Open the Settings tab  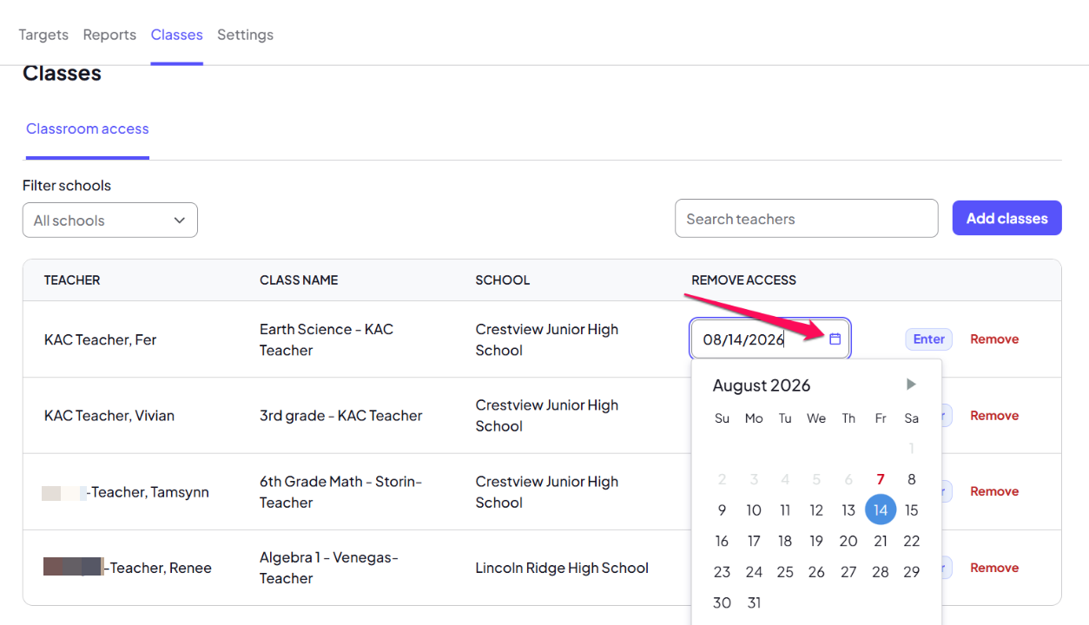[x=245, y=35]
